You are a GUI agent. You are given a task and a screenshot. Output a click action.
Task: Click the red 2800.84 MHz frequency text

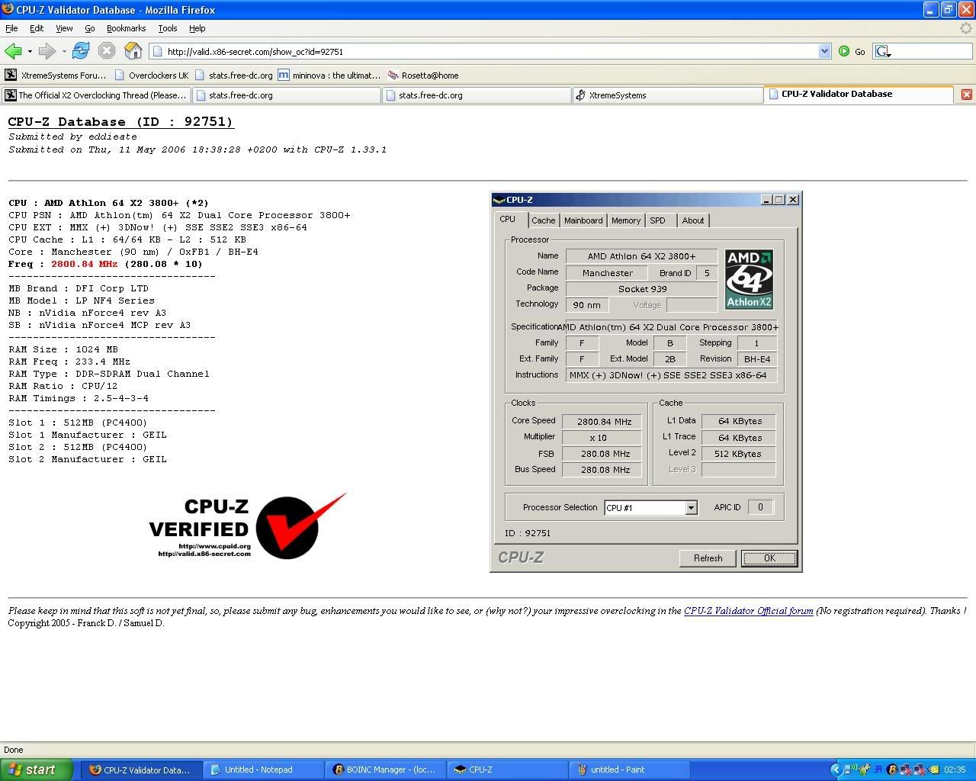coord(85,264)
